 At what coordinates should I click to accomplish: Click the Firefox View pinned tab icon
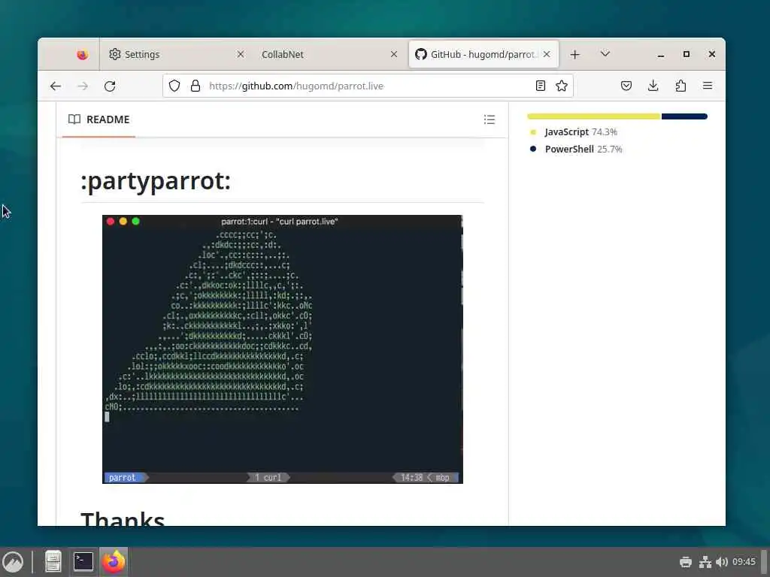tap(83, 54)
